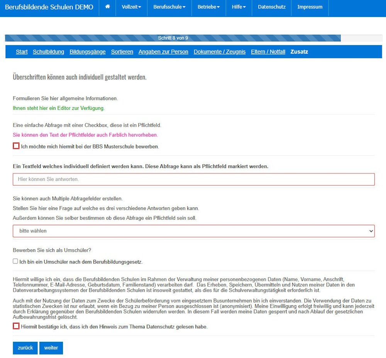386x358 pixels.
Task: Open the 'bitte wählen' select box
Action: 193,231
